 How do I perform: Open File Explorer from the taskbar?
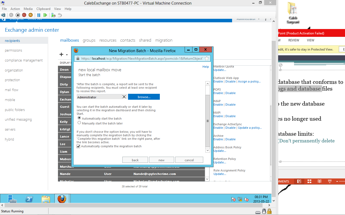click(x=46, y=199)
